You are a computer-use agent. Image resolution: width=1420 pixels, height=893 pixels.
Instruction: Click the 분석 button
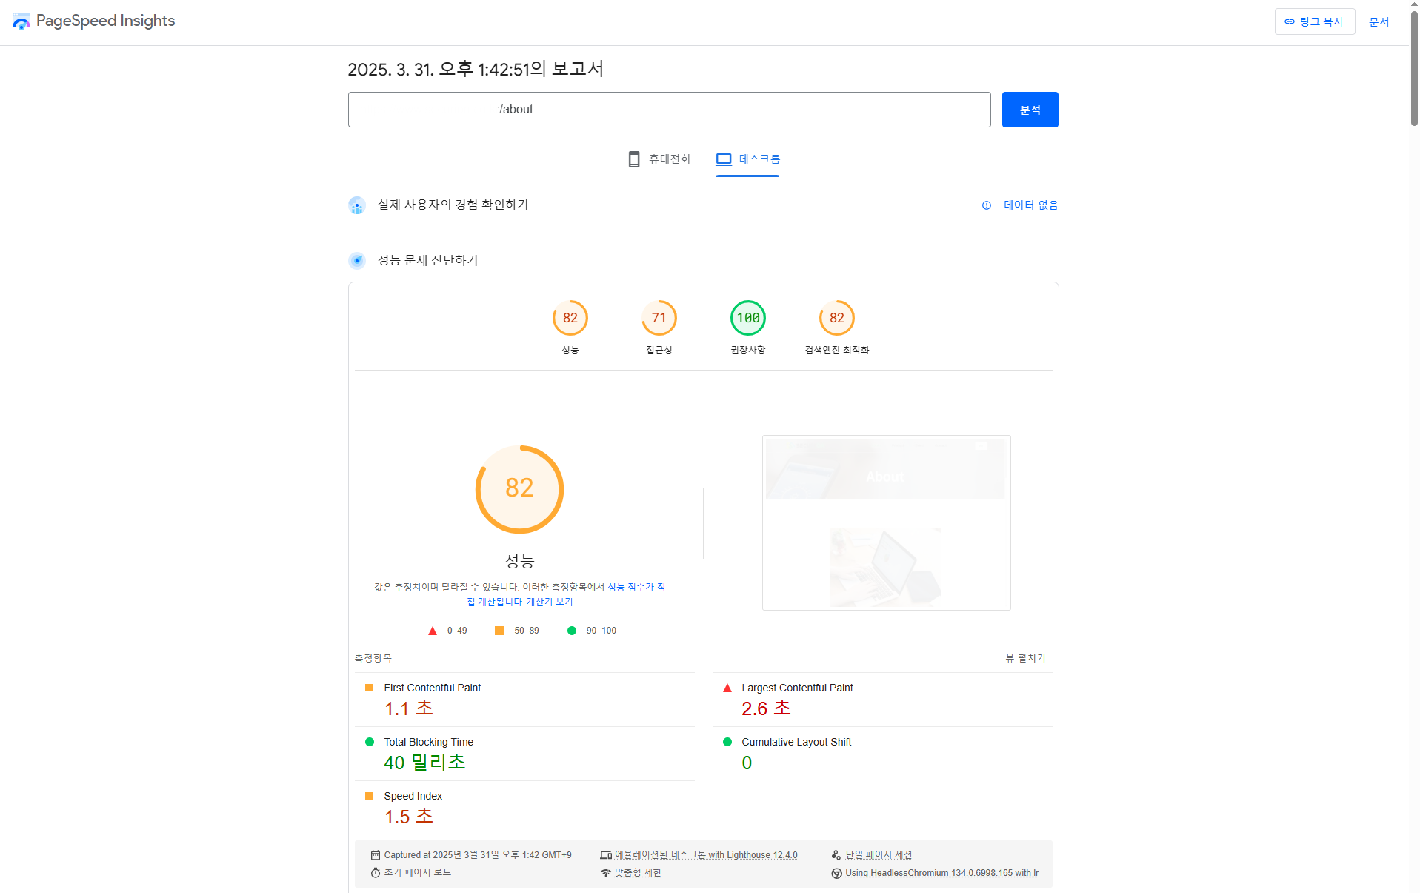(x=1030, y=110)
